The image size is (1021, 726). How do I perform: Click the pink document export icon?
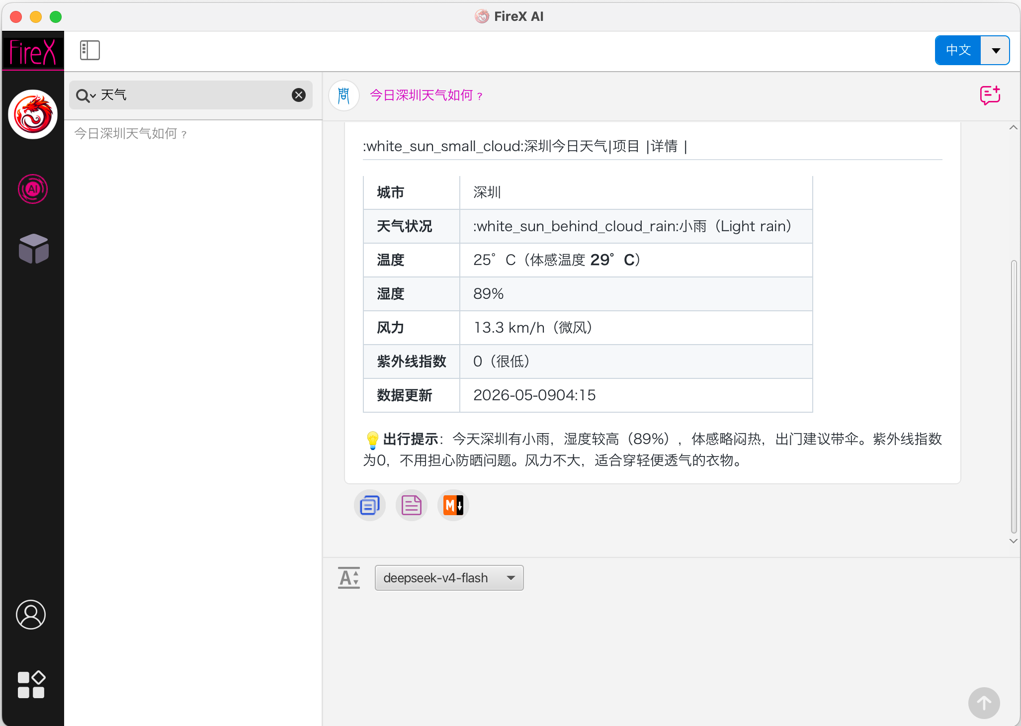point(412,505)
